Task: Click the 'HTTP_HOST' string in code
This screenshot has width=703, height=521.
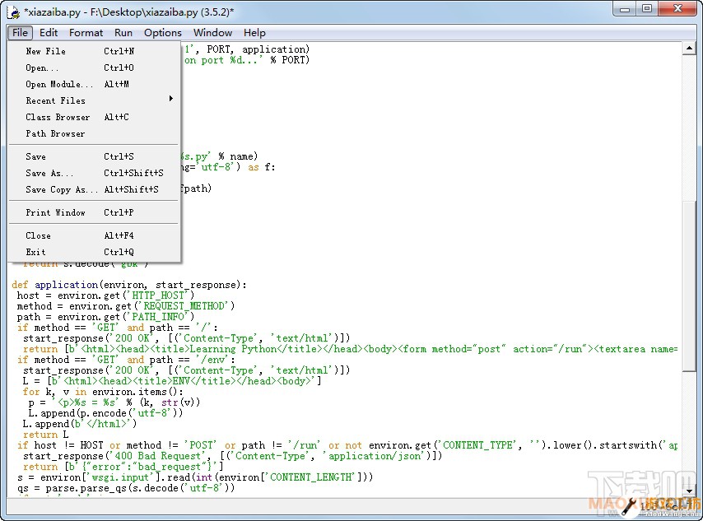Action: (x=158, y=295)
